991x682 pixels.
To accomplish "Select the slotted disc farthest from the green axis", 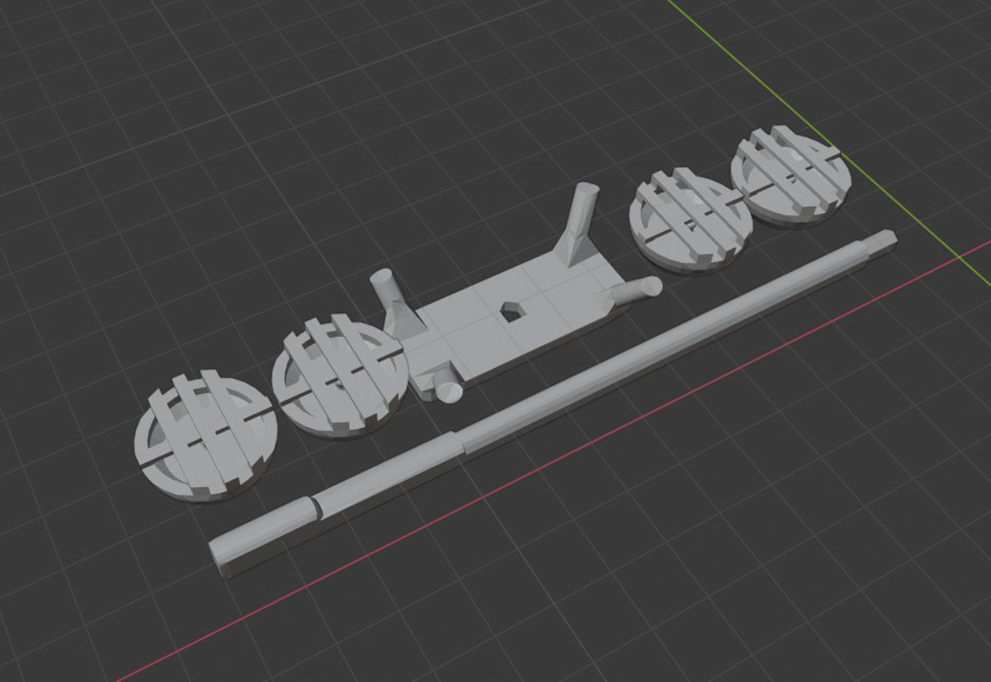I will click(x=205, y=436).
